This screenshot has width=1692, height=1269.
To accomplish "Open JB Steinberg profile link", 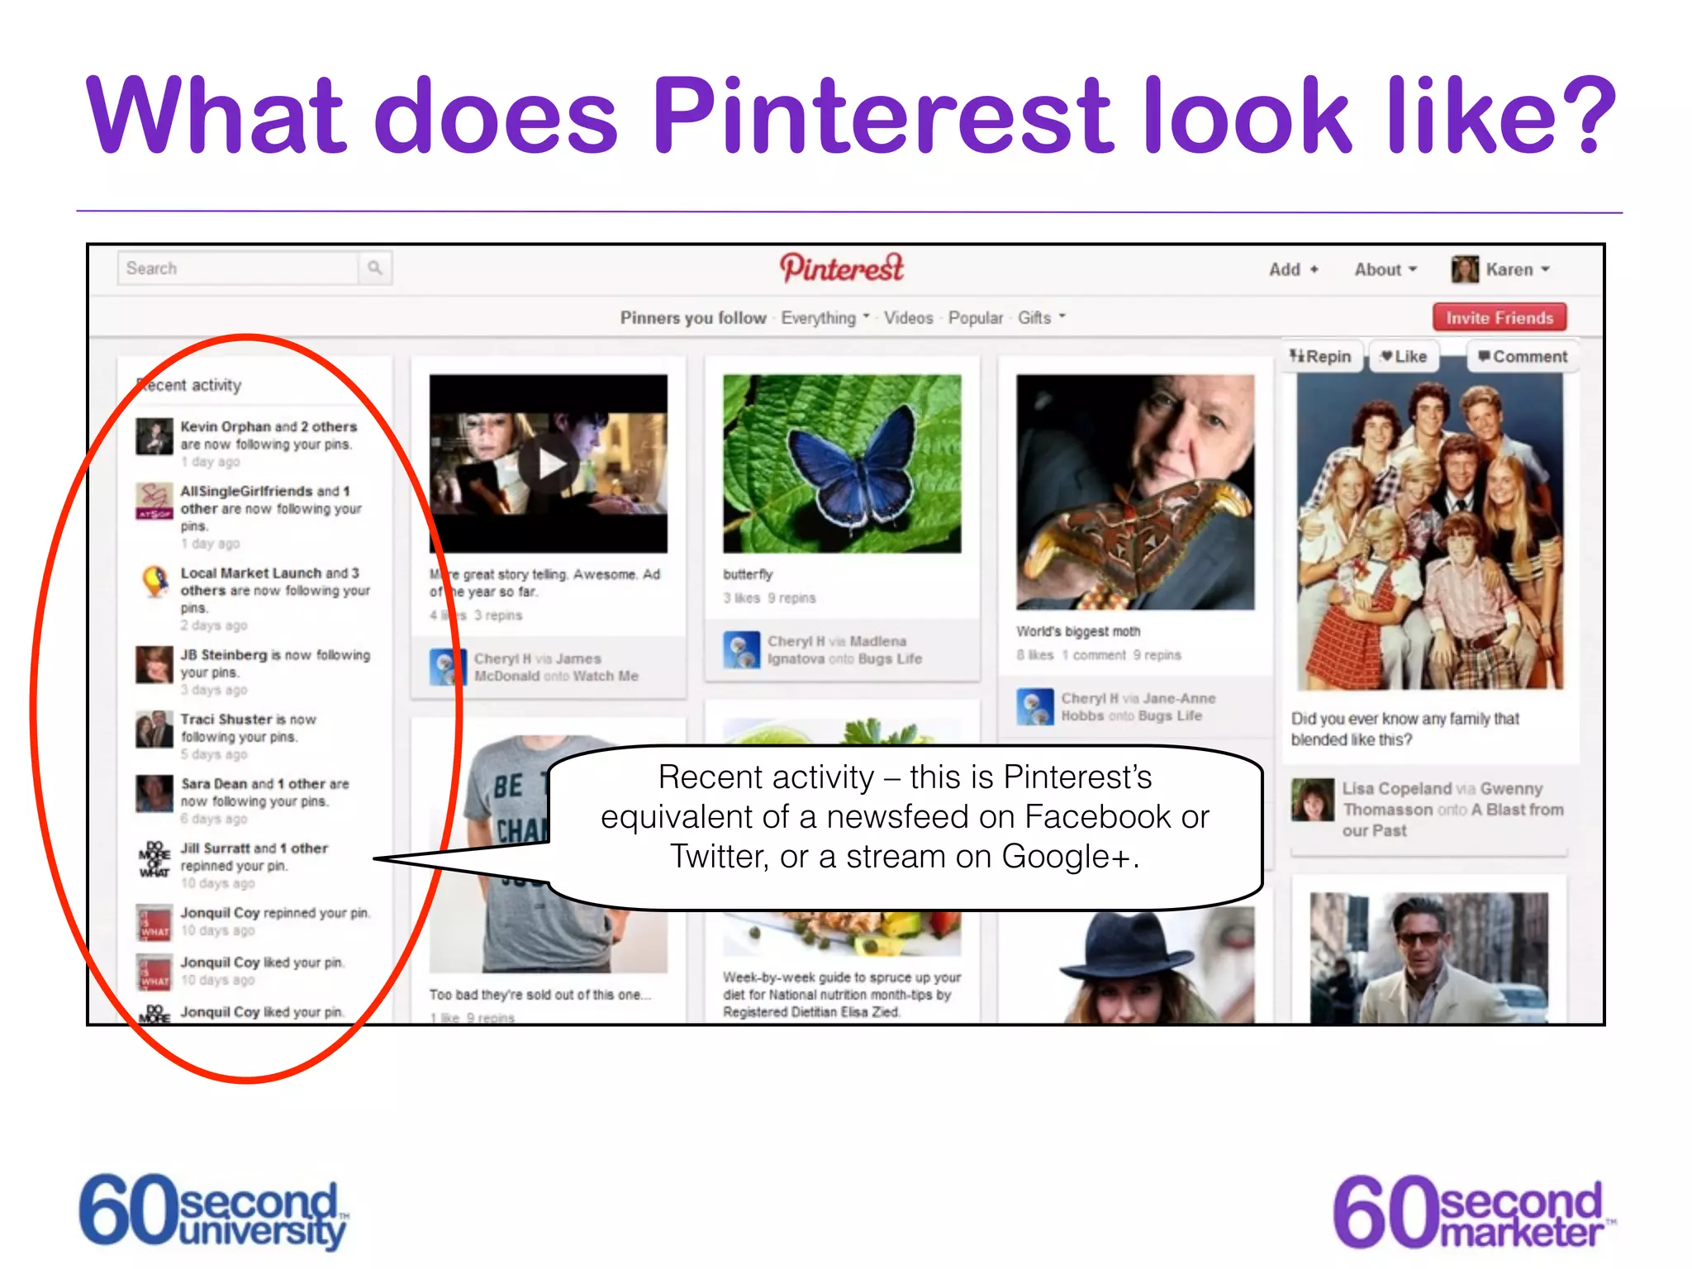I will click(224, 654).
